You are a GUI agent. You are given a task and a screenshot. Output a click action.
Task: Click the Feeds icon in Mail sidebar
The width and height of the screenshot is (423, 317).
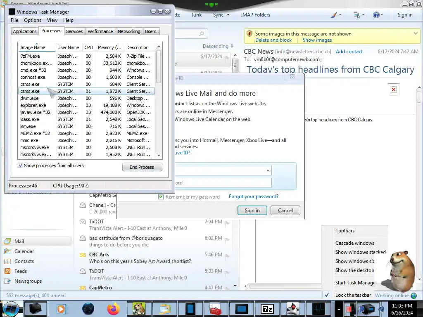[x=7, y=271]
